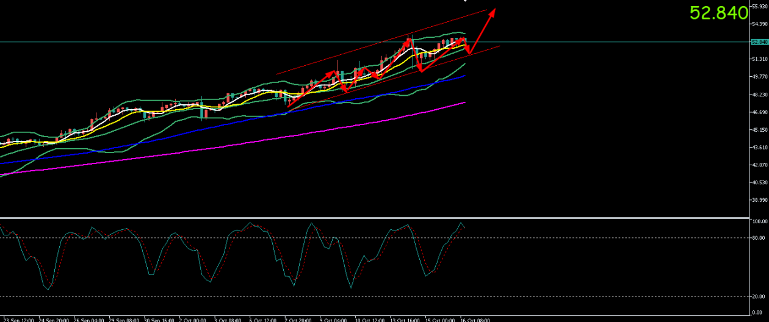The height and width of the screenshot is (322, 769).
Task: Select the teal 52.840 current price tag
Action: click(759, 42)
